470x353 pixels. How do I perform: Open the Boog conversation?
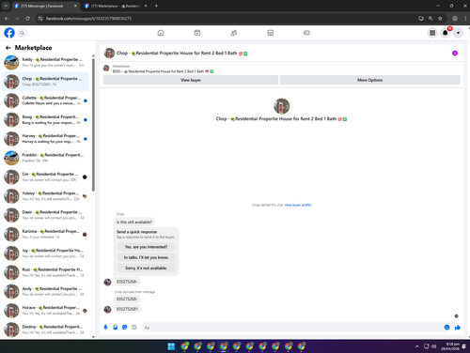46,119
